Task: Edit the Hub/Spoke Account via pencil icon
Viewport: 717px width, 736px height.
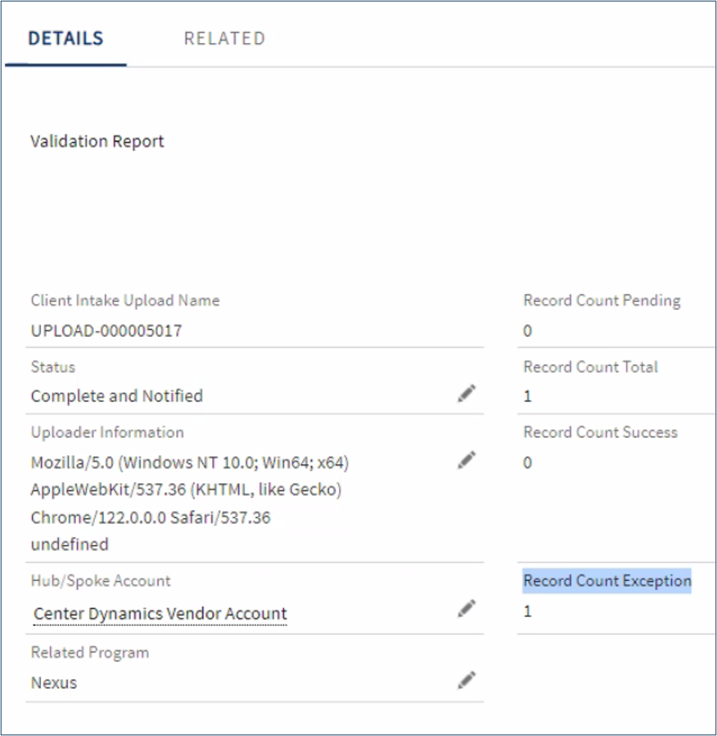Action: click(x=465, y=608)
